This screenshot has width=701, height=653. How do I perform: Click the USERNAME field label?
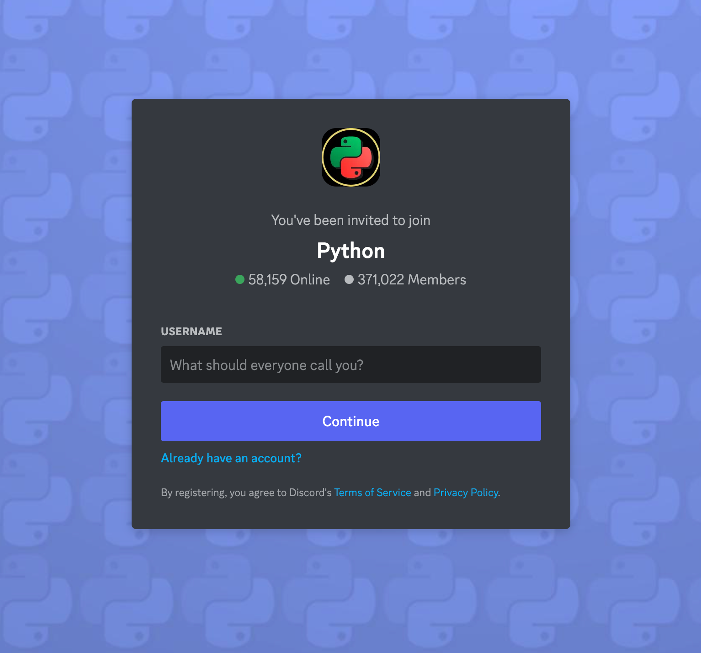coord(191,332)
